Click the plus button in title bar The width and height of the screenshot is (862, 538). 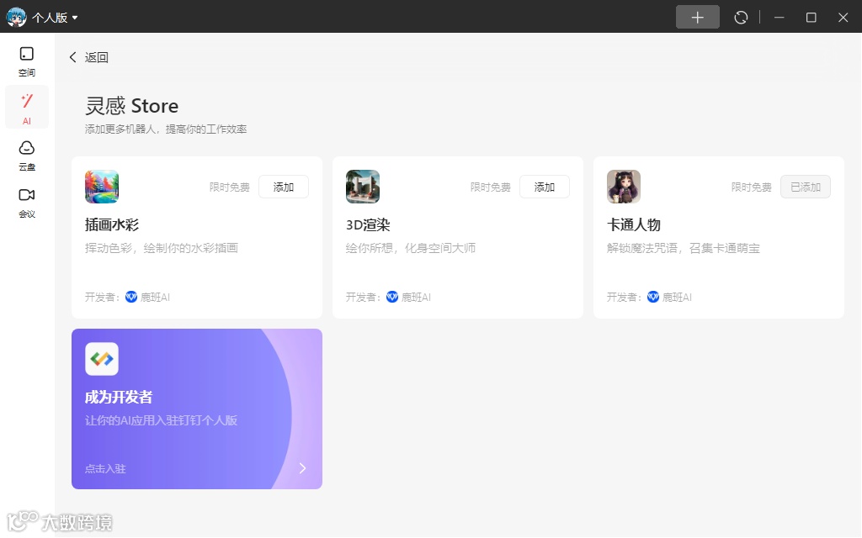coord(698,17)
